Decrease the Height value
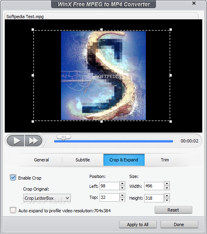 pos(167,200)
